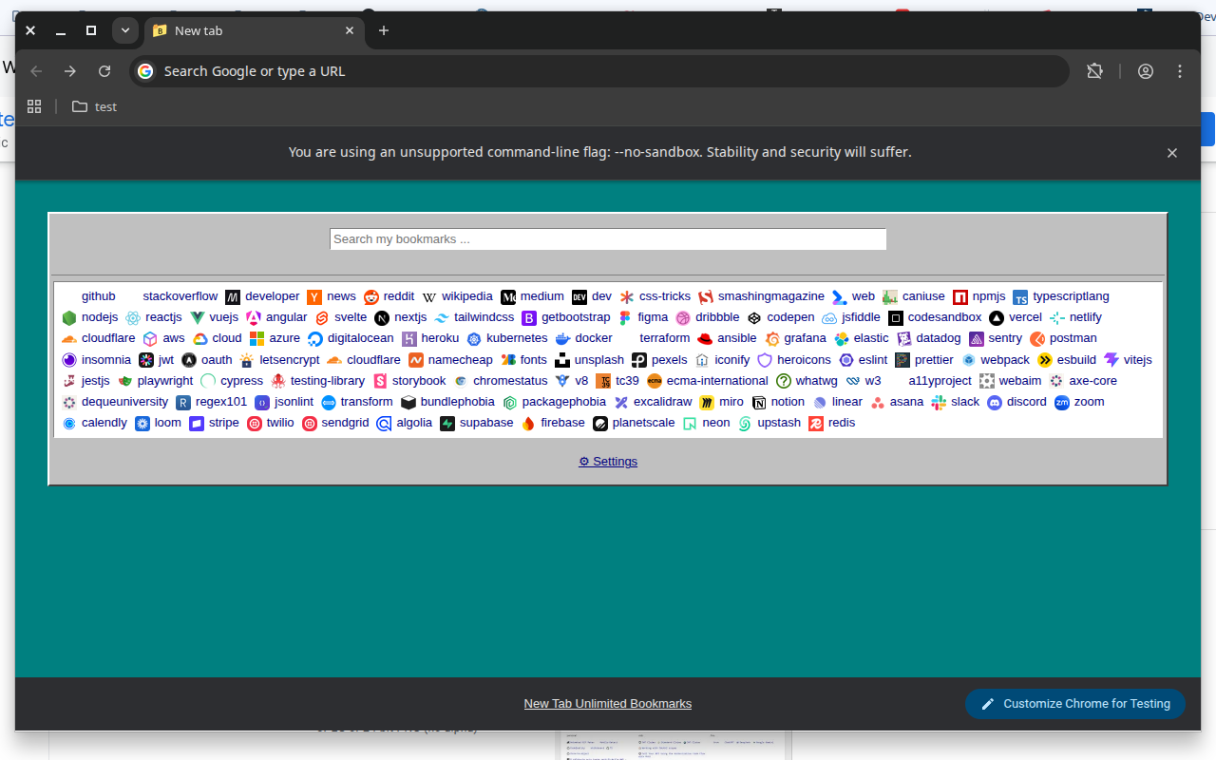Open the smashingmagazine bookmark link
The height and width of the screenshot is (760, 1216).
[771, 296]
